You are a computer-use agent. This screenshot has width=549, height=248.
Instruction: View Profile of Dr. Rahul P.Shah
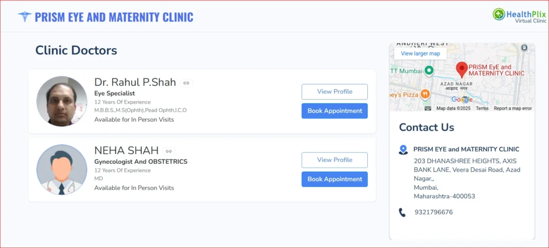pos(335,92)
